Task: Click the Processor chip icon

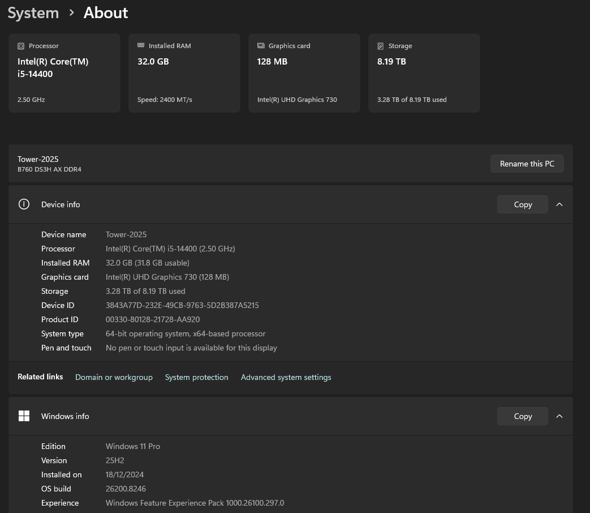Action: click(x=21, y=46)
